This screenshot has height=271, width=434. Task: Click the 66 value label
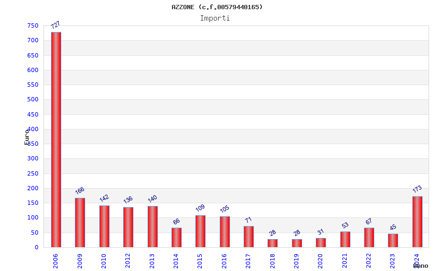pyautogui.click(x=176, y=222)
